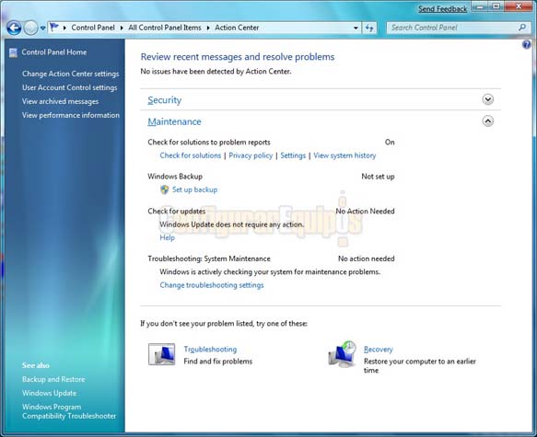Click the Control Panel Home icon
The width and height of the screenshot is (537, 437).
[x=13, y=52]
